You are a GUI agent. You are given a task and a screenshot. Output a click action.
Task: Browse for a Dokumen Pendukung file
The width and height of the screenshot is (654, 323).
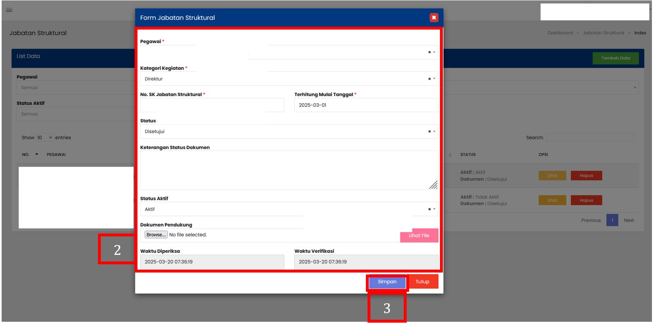[x=156, y=235]
